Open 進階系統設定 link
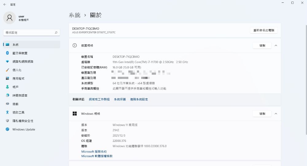 pyautogui.click(x=139, y=99)
